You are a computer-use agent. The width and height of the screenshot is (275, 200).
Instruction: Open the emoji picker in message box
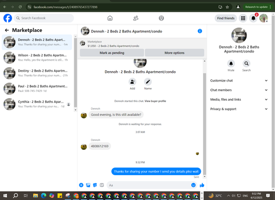tap(193, 185)
